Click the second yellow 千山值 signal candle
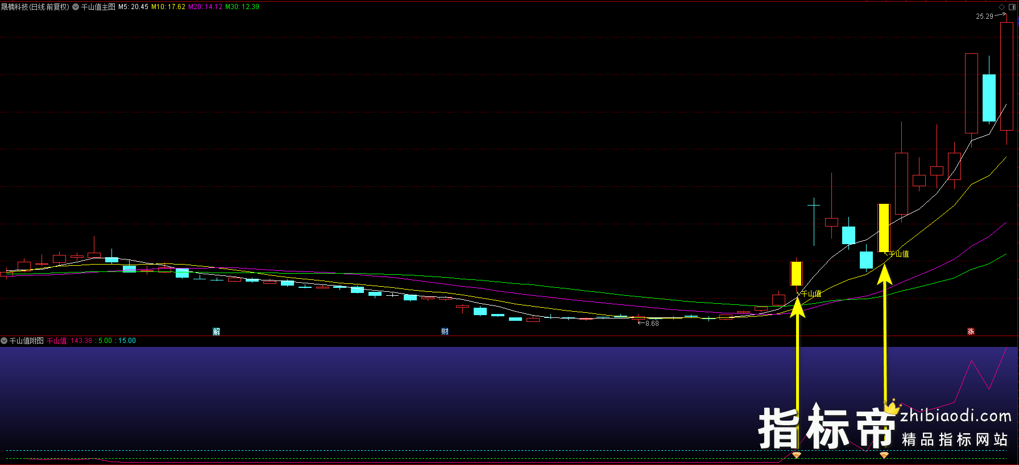 (x=884, y=228)
